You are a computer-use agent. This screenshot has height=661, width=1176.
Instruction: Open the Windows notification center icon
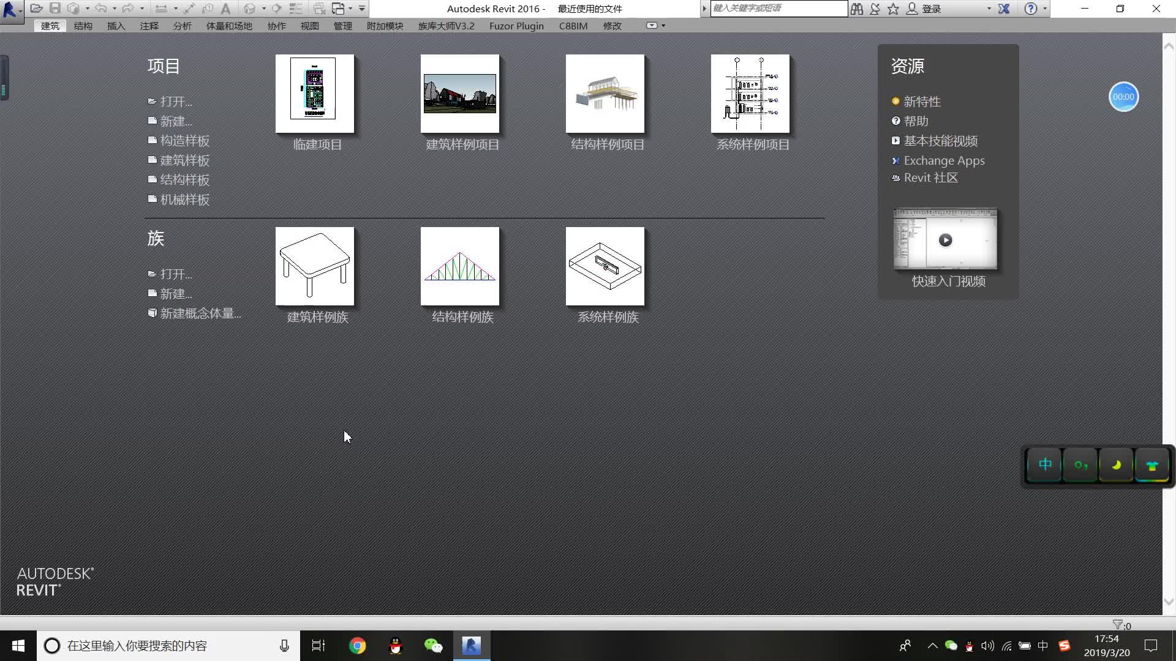click(x=1151, y=646)
